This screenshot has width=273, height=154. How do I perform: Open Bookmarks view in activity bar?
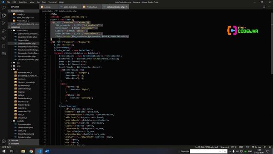pyautogui.click(x=4, y=46)
